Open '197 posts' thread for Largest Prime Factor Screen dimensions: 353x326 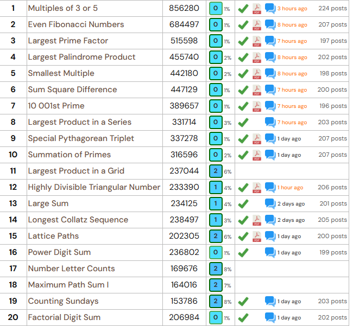tap(333, 41)
